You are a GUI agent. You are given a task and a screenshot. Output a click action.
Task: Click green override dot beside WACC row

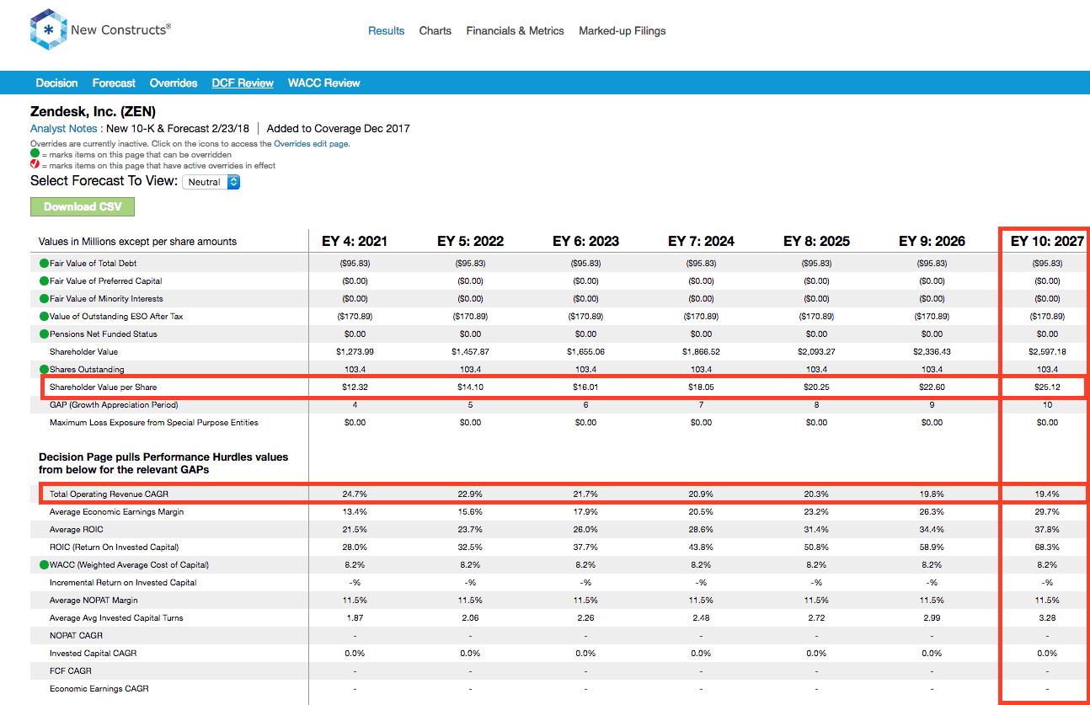tap(44, 565)
